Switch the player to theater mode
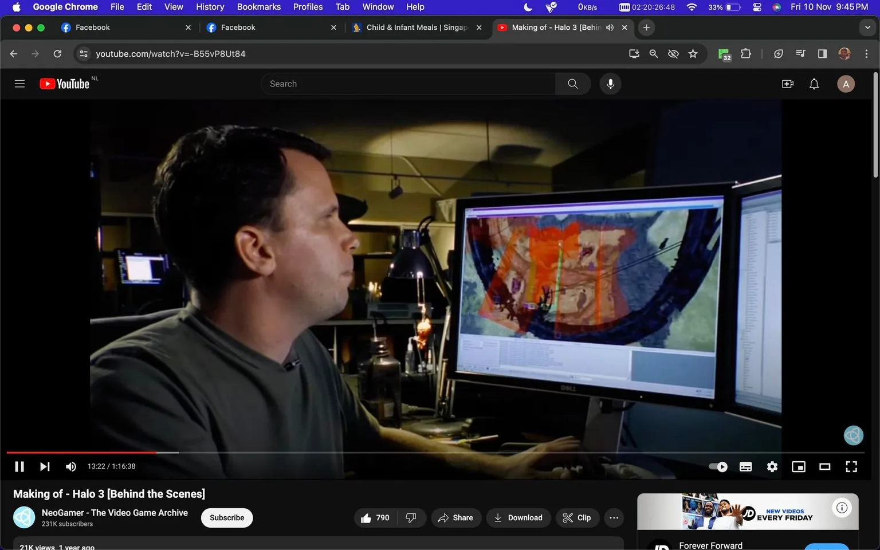Screen dimensions: 880x550 825,466
